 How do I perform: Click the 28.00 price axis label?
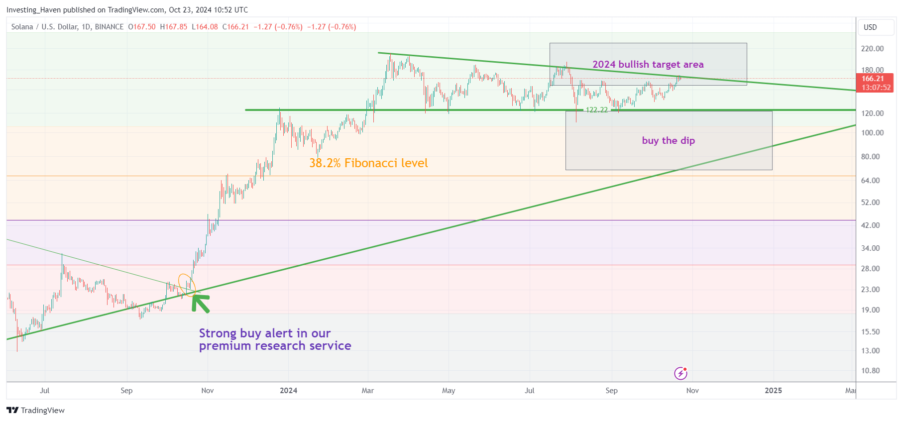[x=870, y=269]
